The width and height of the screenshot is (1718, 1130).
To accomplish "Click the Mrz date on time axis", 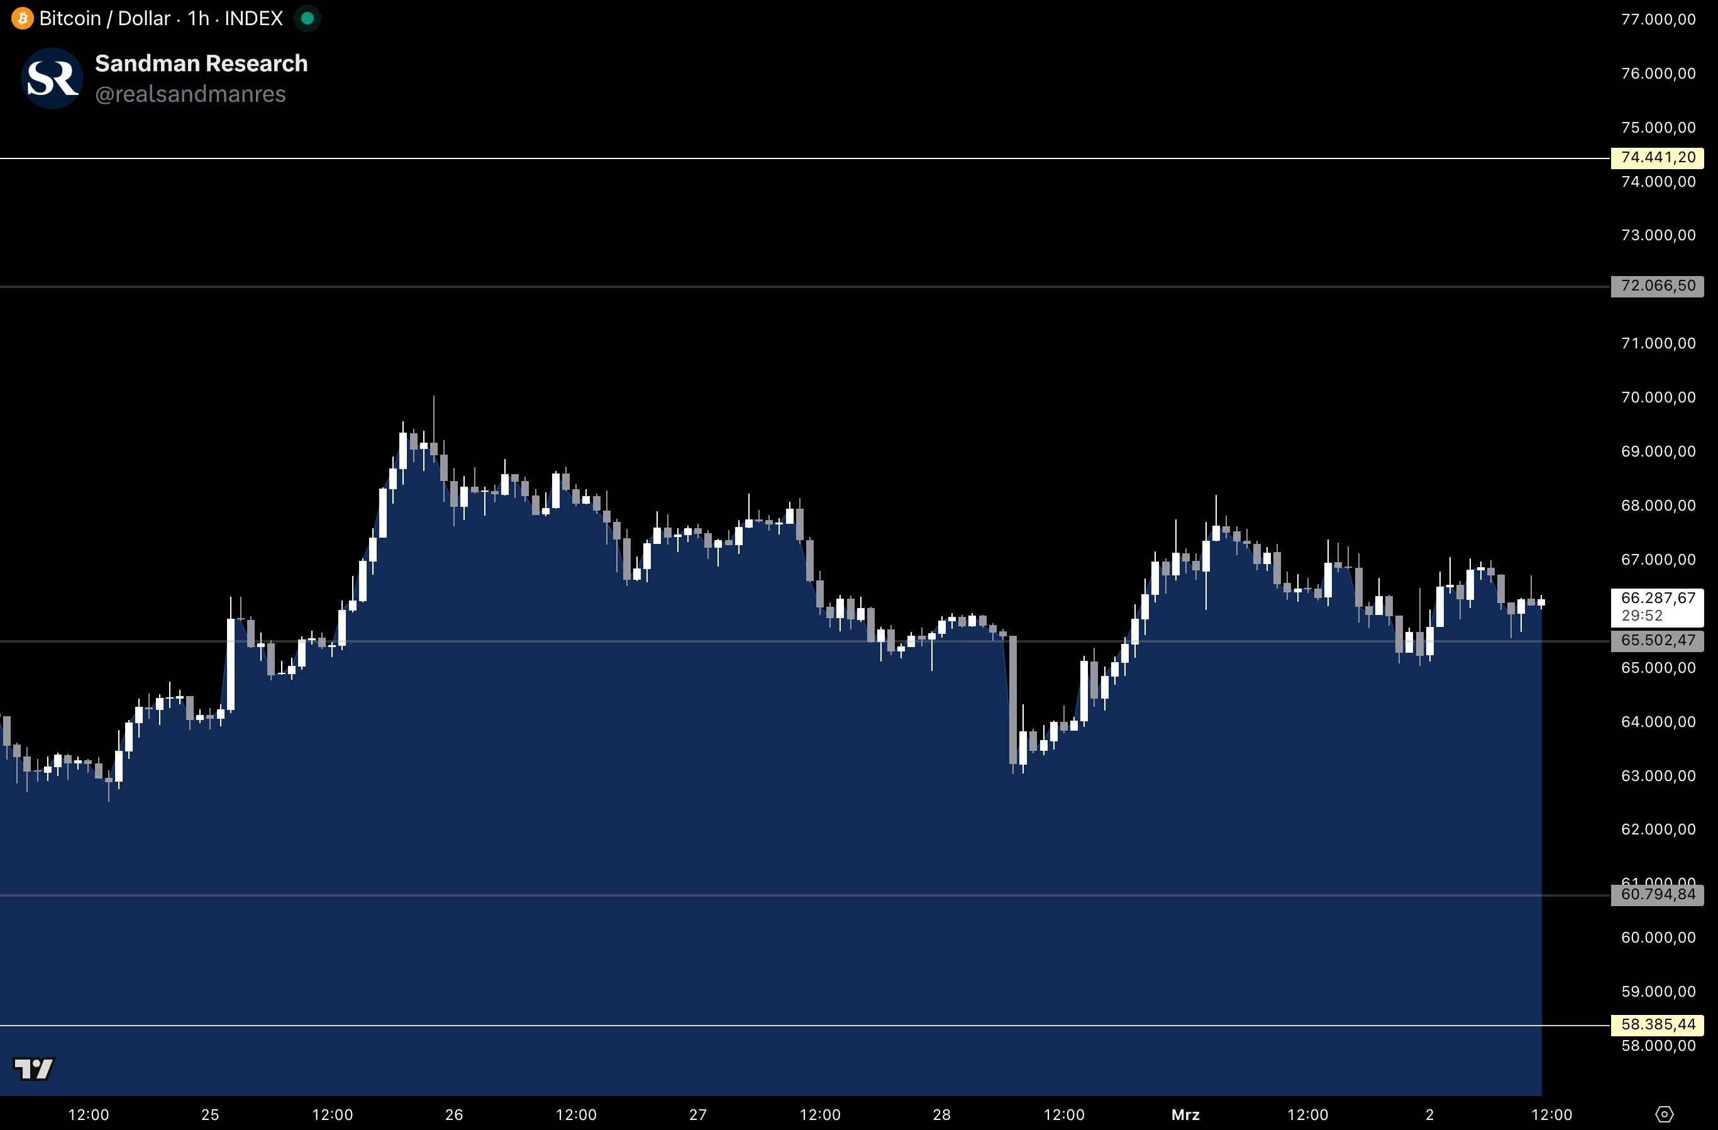I will point(1185,1114).
